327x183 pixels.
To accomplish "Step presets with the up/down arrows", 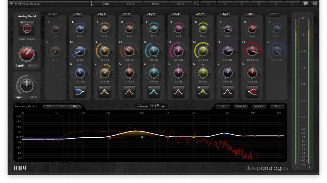I will pyautogui.click(x=91, y=3).
